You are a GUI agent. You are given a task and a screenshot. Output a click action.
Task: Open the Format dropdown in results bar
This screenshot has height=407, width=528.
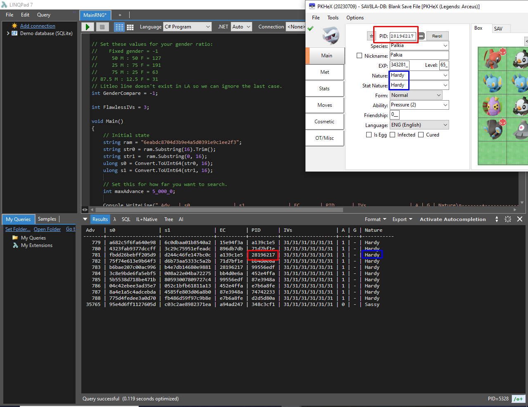[375, 219]
